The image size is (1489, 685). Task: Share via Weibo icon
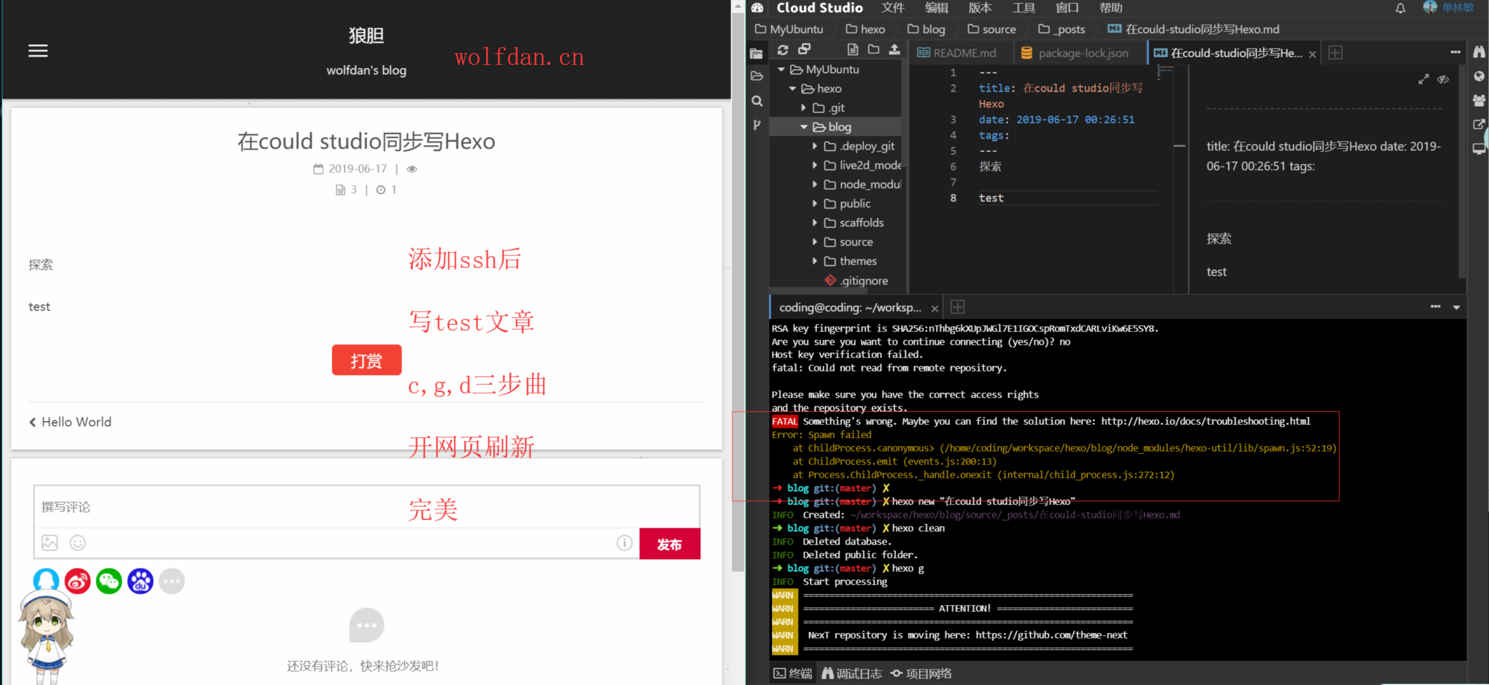coord(77,581)
